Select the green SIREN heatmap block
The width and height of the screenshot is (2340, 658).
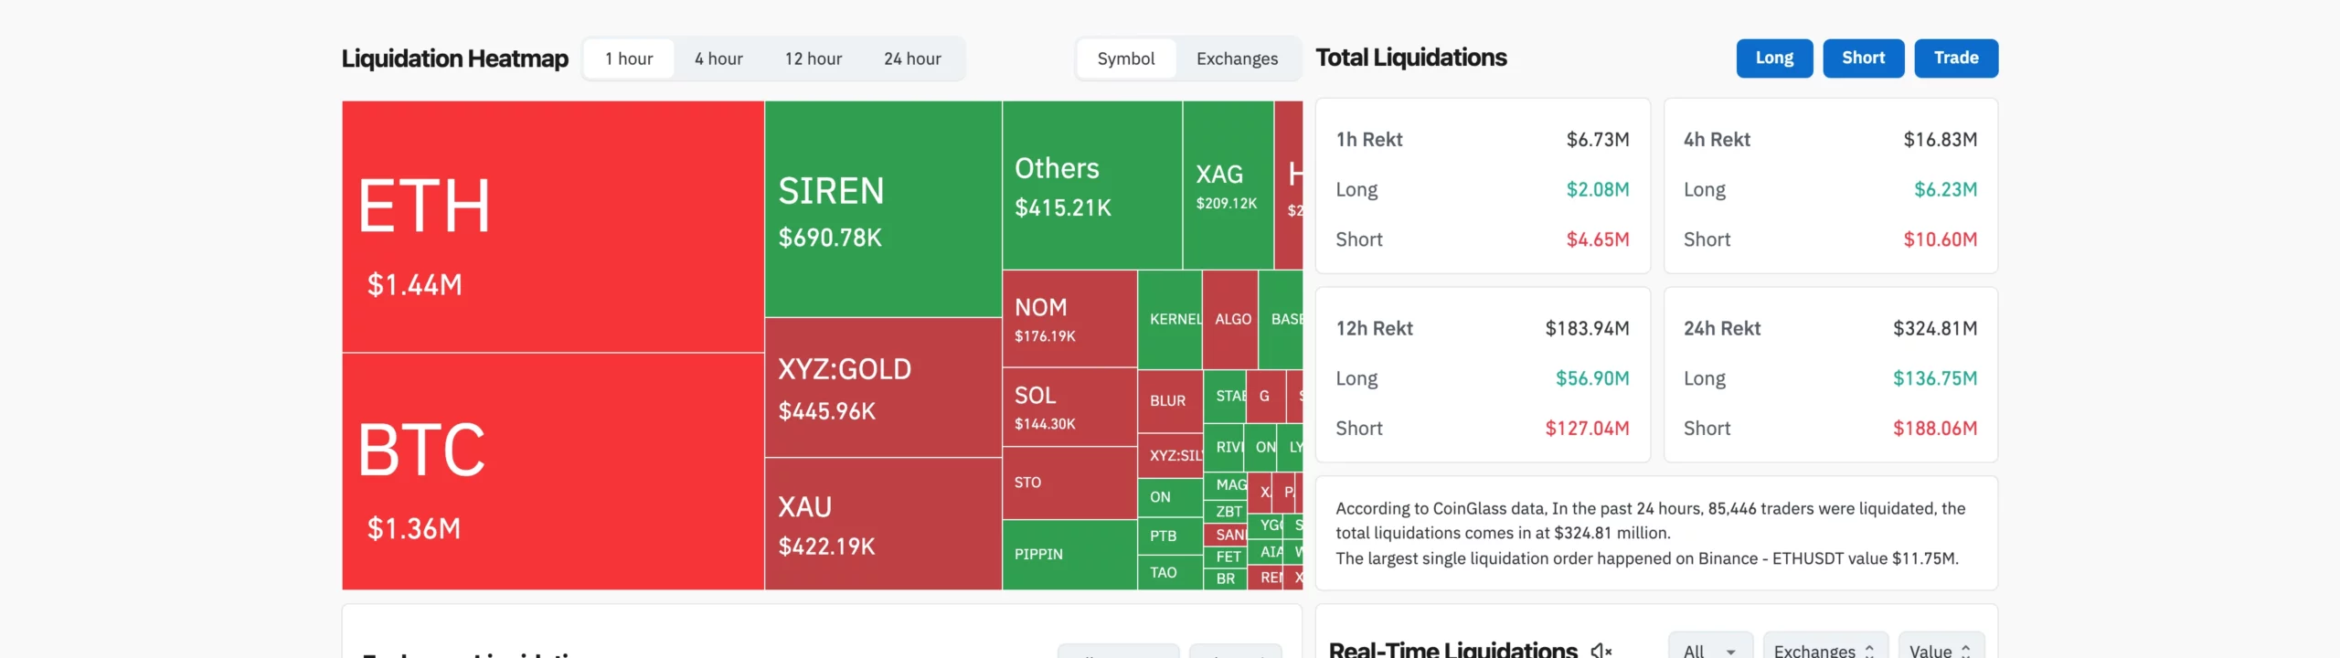pos(883,209)
